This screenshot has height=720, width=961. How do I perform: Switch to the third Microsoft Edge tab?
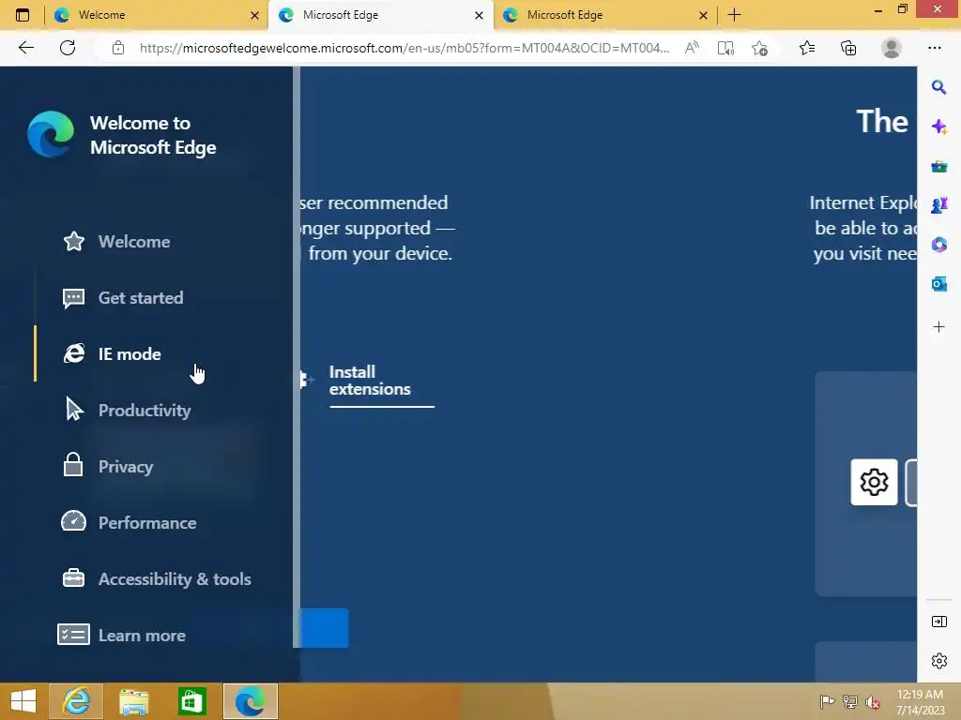(x=604, y=15)
